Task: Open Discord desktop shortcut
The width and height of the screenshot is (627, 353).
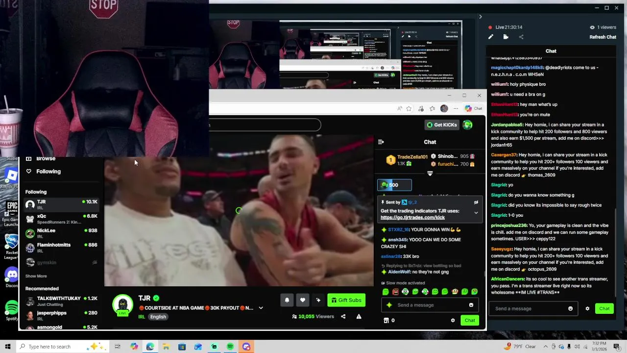Action: pos(11,277)
